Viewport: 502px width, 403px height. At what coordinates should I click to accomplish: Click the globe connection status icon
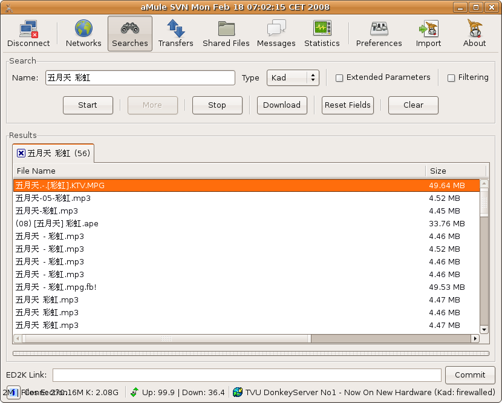point(238,392)
